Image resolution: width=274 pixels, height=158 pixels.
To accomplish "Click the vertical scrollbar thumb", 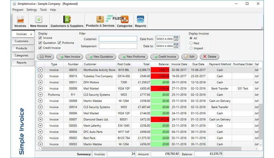I will (261, 122).
